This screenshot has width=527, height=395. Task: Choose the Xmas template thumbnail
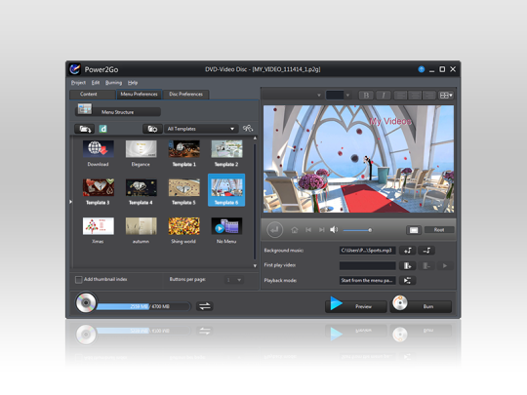pos(99,226)
